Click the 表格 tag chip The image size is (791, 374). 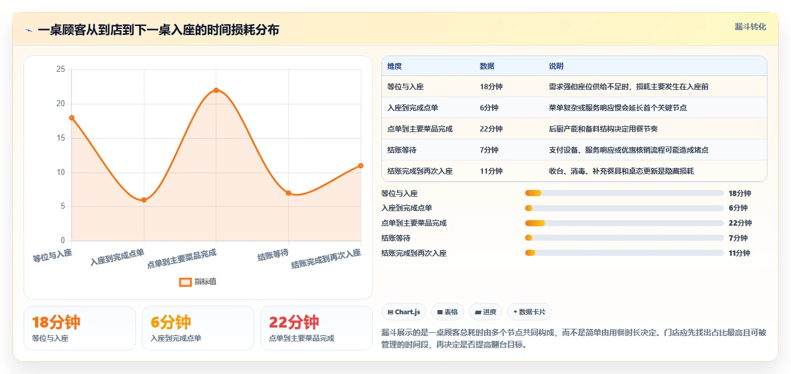click(x=448, y=312)
